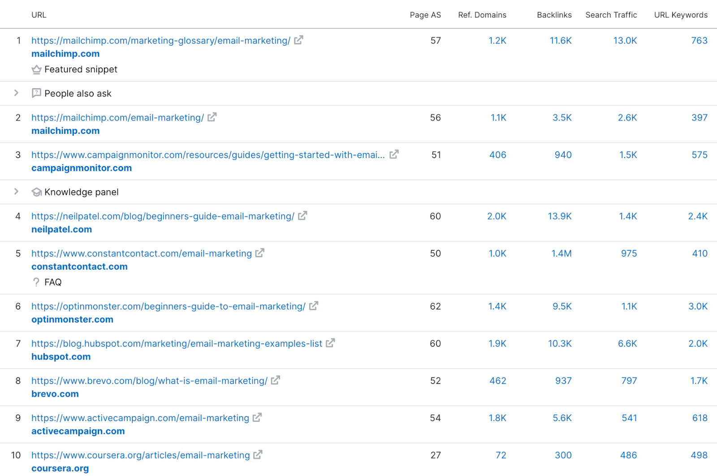
Task: Click the constantcontact.com domain link
Action: pos(79,266)
